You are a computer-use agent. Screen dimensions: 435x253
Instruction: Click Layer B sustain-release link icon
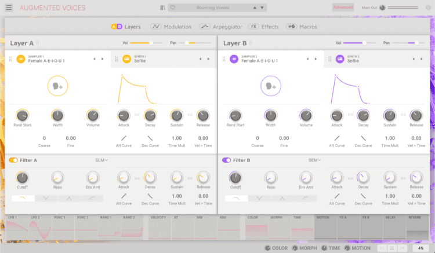[403, 115]
